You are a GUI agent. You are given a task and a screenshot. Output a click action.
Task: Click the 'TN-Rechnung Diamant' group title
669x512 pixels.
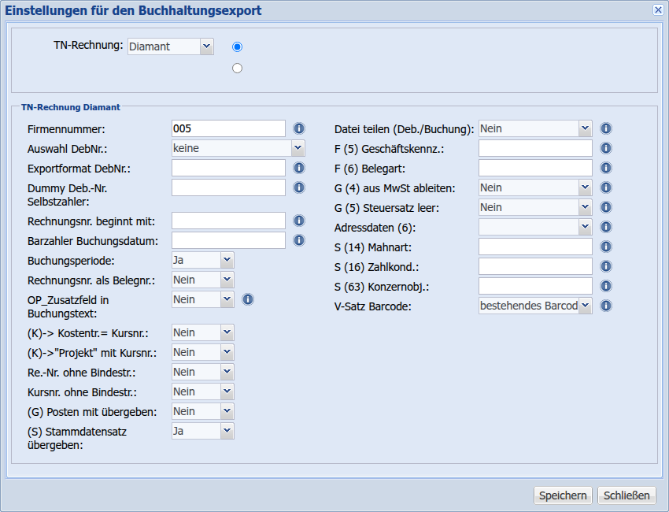[x=71, y=107]
